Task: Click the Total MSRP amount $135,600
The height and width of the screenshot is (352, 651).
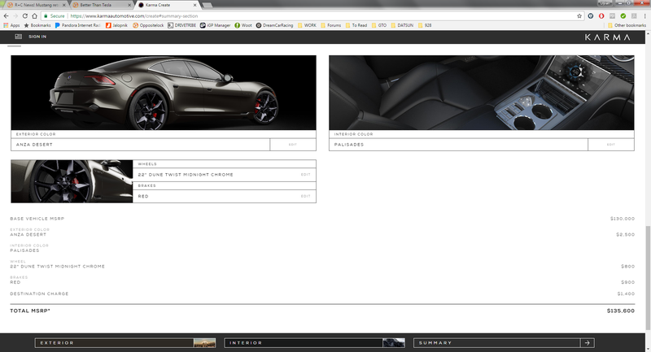Action: [x=620, y=311]
